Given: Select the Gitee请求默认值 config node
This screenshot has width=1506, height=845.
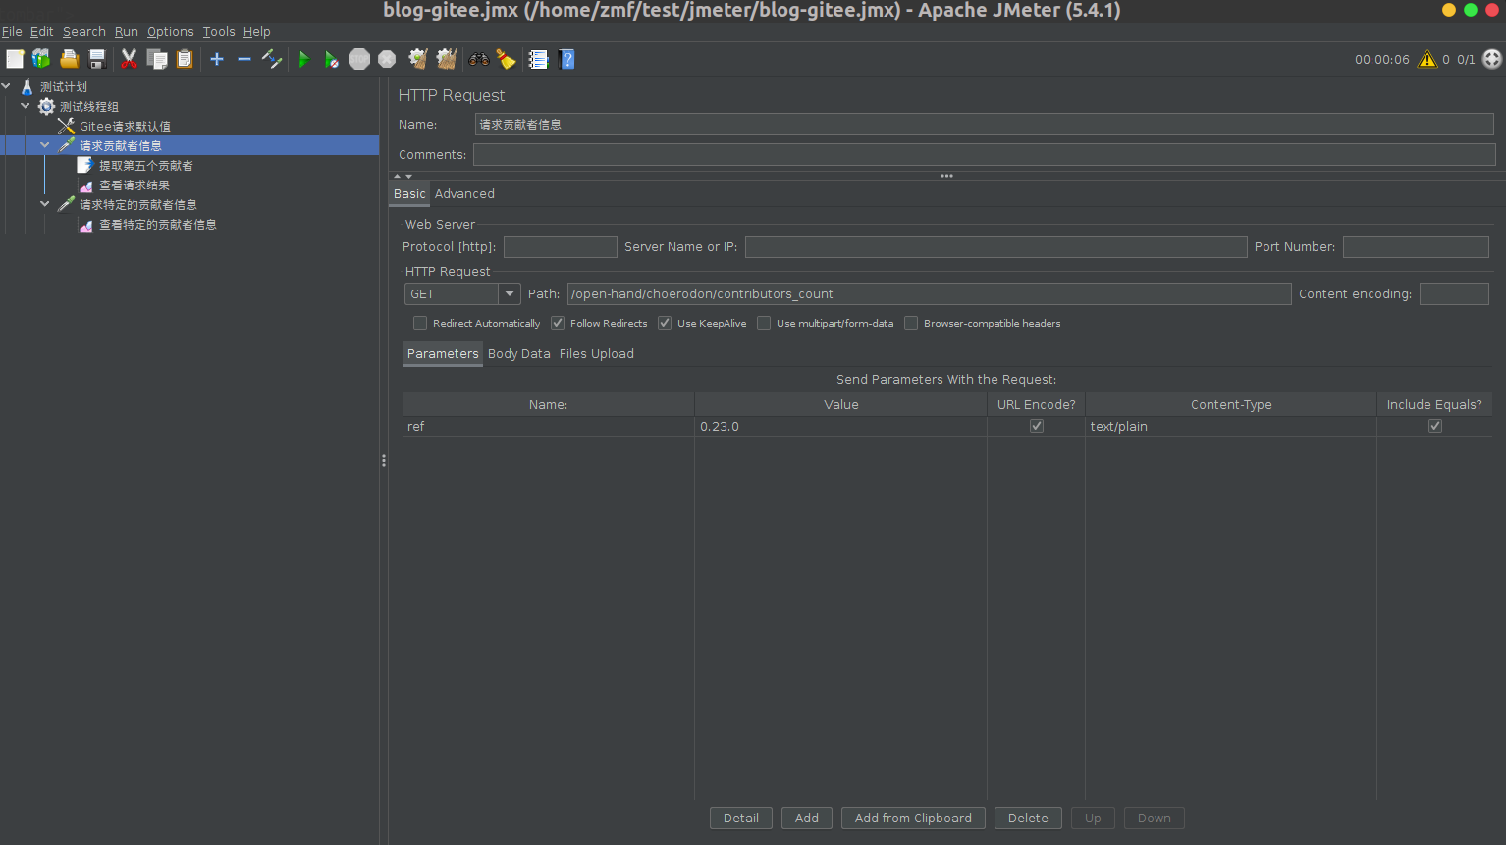Looking at the screenshot, I should 125,126.
